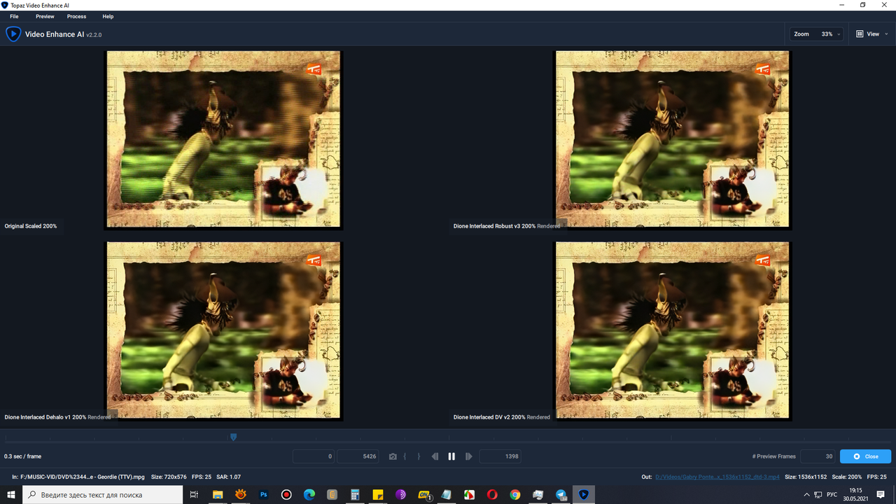Open the purple Tor-style browser icon
This screenshot has width=896, height=504.
pos(400,494)
